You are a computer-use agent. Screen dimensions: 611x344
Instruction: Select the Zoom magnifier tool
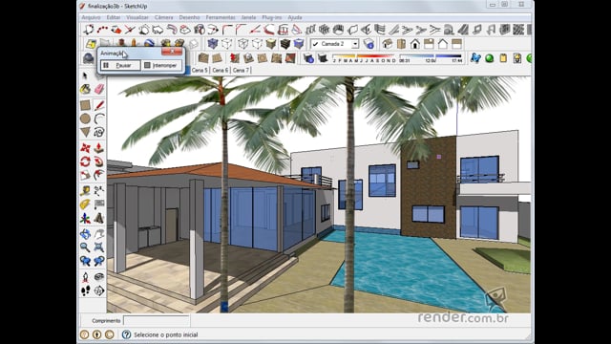[85, 247]
